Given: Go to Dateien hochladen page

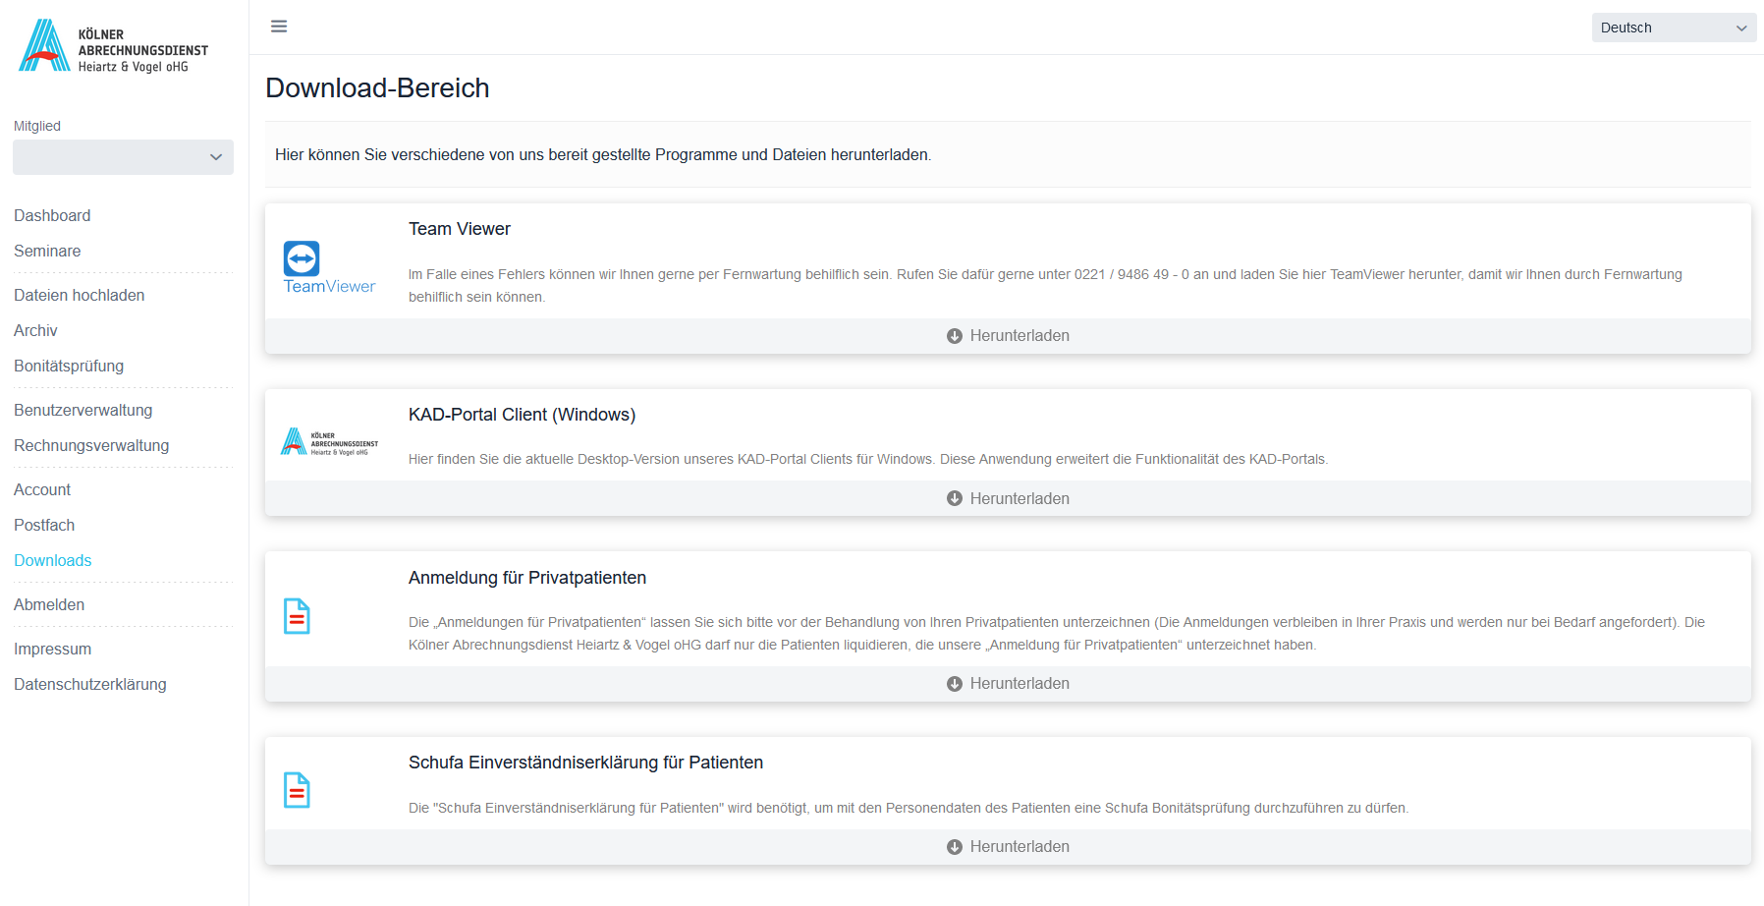Looking at the screenshot, I should 79,296.
